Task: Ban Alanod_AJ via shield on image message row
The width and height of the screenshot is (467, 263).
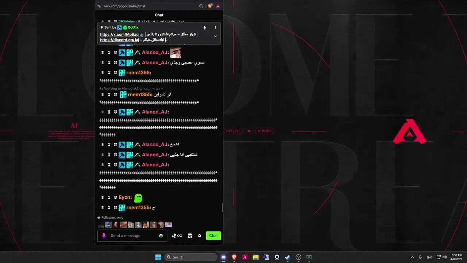Action: pos(115,53)
